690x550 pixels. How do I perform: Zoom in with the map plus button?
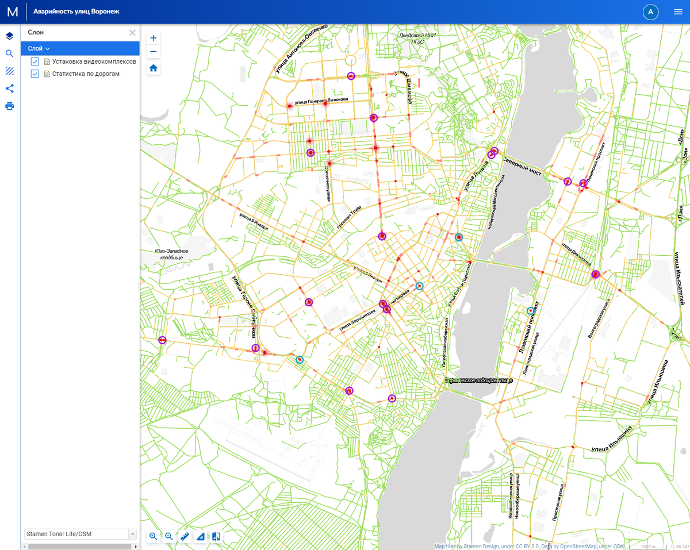[x=154, y=38]
